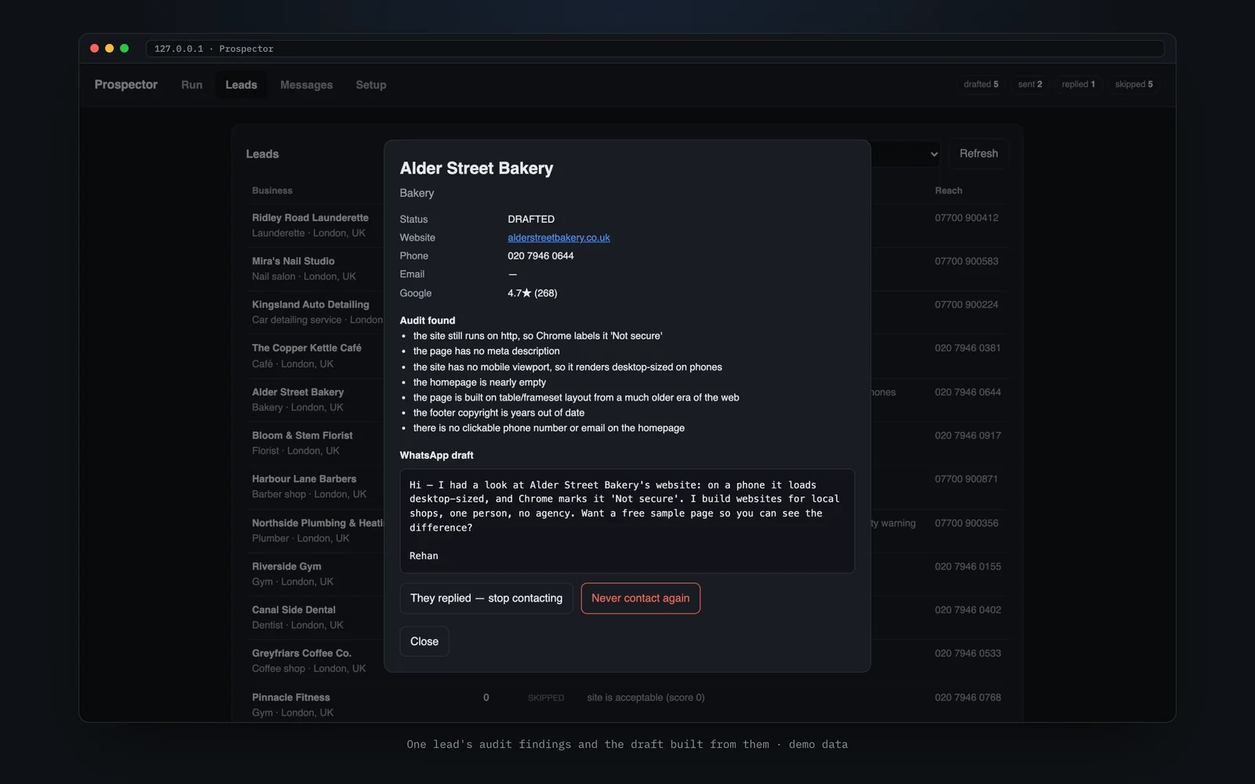Click the sent 2 status badge
The height and width of the screenshot is (784, 1255).
click(1030, 85)
